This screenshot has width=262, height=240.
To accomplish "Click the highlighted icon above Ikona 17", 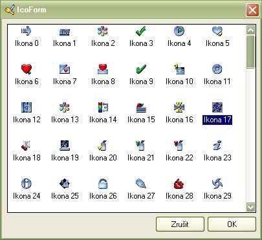I will [x=217, y=107].
